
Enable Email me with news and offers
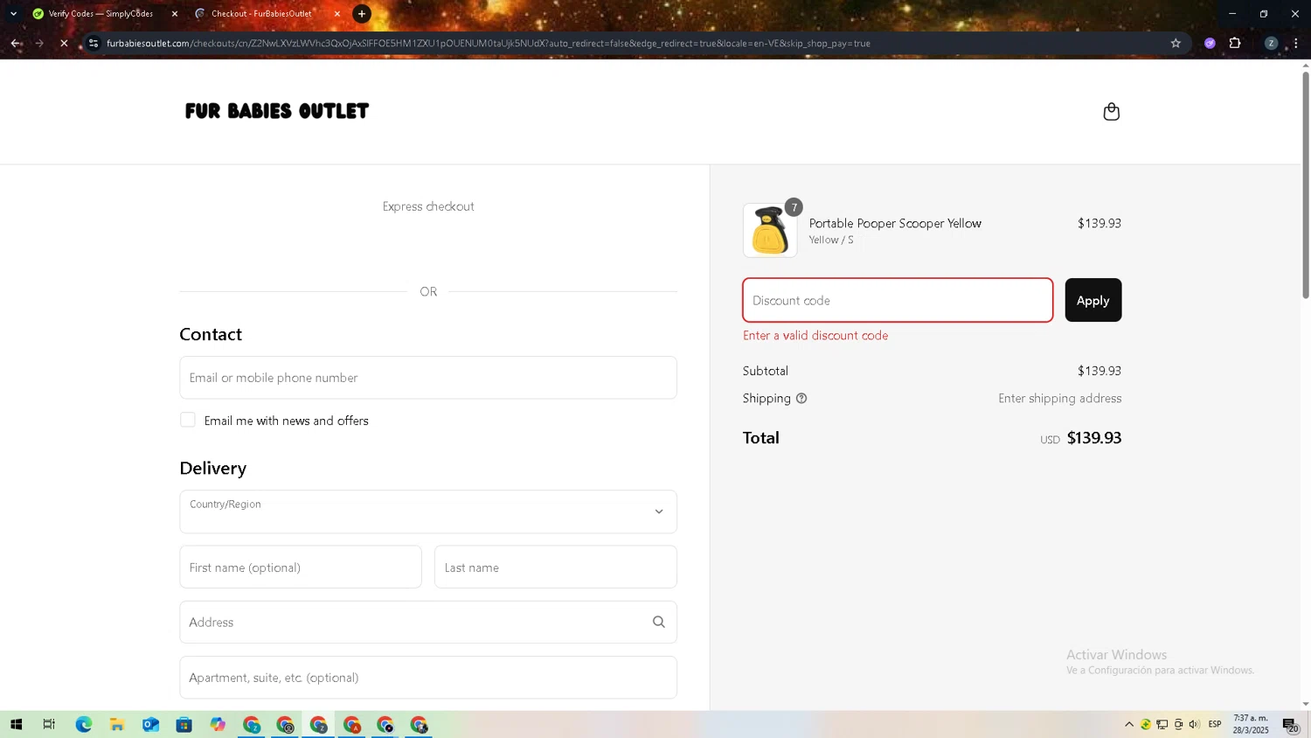coord(188,420)
